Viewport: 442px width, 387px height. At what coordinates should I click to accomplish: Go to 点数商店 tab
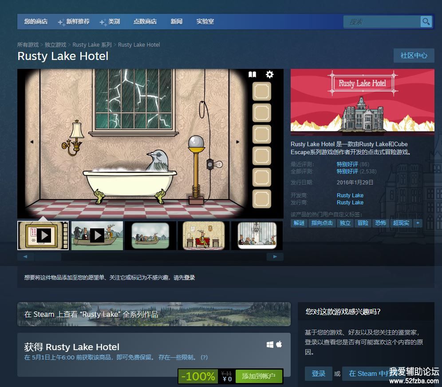145,21
